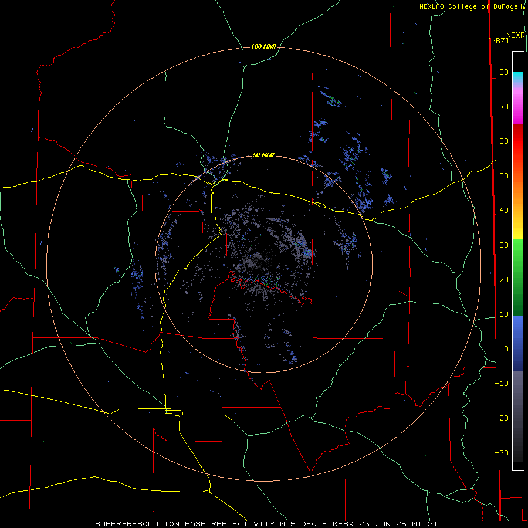
Task: Click the Super-Resolution Base Reflectivity caption
Action: [185, 524]
